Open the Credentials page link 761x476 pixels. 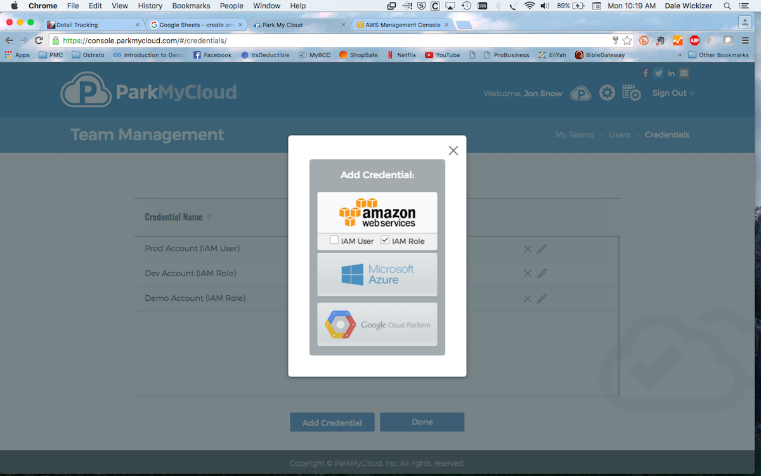pos(667,135)
